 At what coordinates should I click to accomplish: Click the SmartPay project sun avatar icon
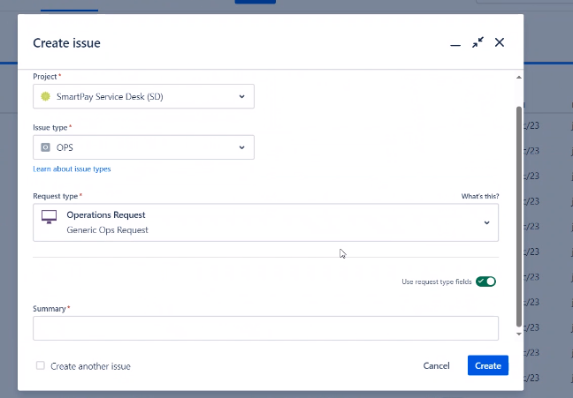point(45,96)
